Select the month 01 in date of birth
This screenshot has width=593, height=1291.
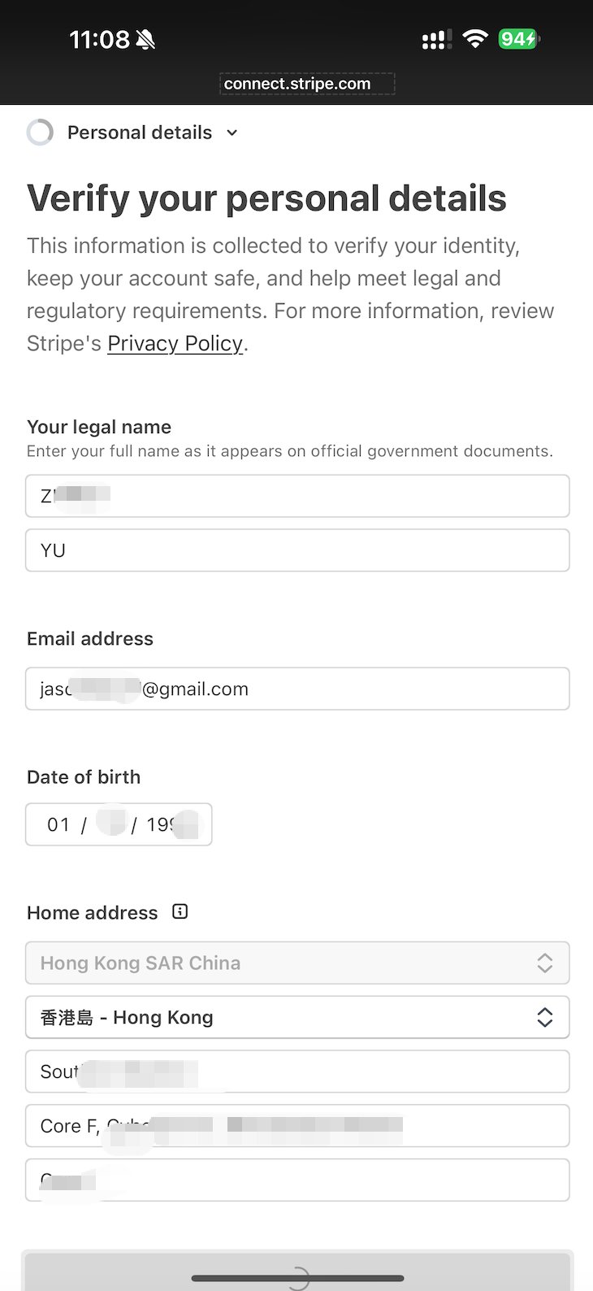58,824
